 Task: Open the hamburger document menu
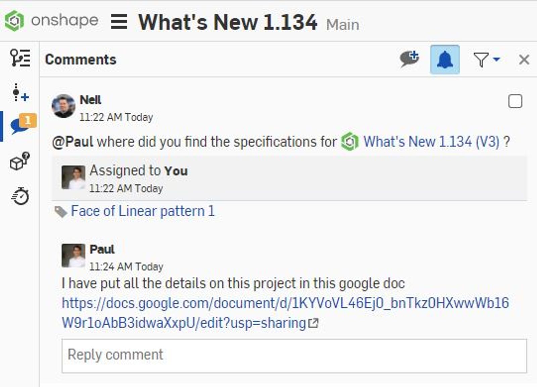119,22
